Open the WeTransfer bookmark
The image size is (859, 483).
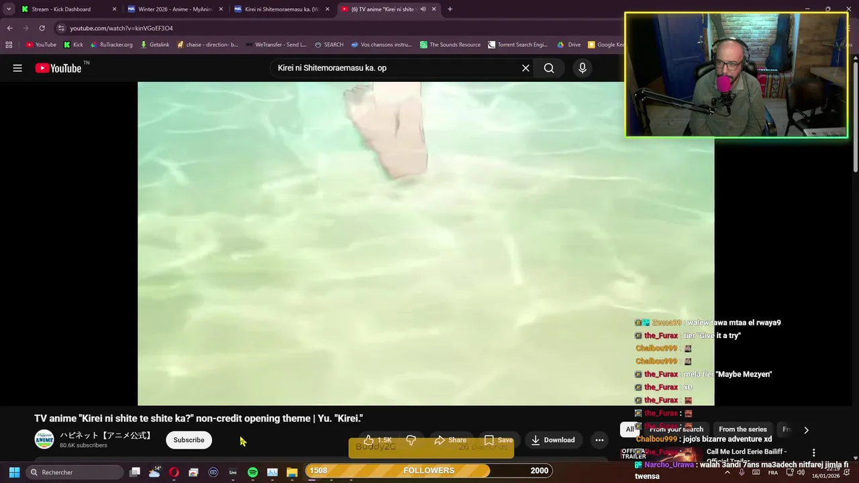point(276,45)
